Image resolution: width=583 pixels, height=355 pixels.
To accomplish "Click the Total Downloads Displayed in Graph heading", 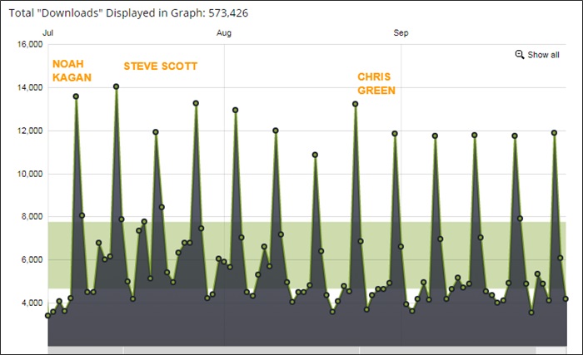I will tap(128, 13).
